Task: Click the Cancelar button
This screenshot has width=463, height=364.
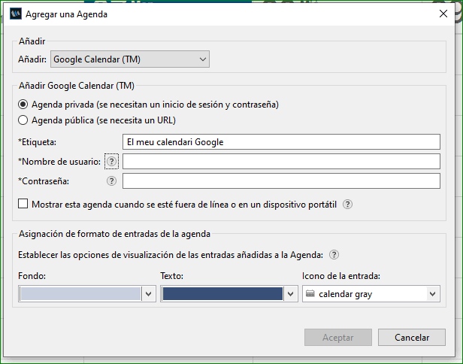Action: (x=412, y=338)
